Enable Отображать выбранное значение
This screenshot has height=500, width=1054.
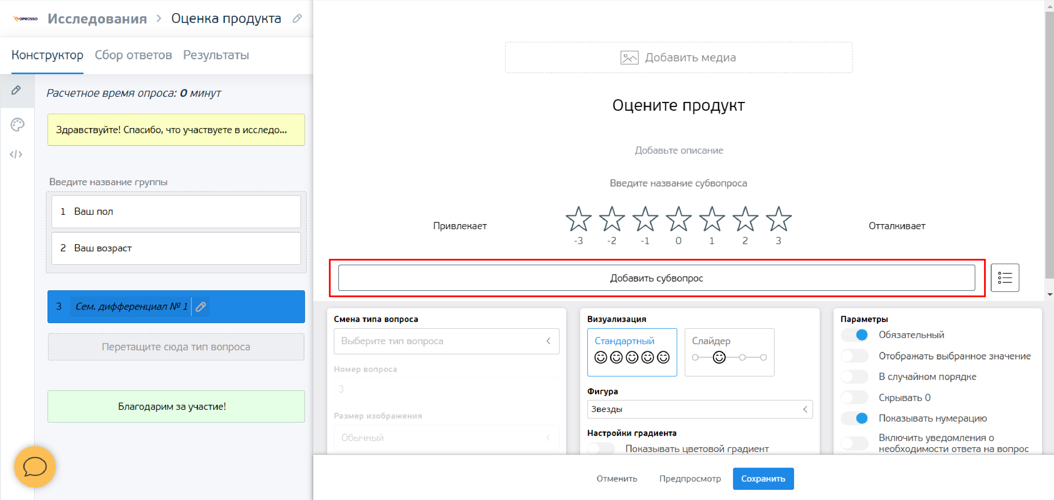854,356
